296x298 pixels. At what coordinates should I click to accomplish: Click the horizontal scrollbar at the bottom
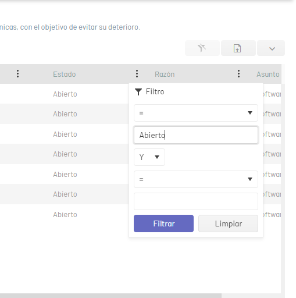click(x=110, y=296)
